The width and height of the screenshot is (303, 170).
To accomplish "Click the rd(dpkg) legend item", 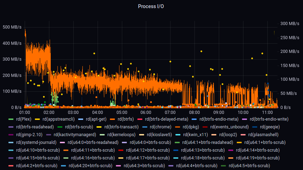I will coord(192,127).
